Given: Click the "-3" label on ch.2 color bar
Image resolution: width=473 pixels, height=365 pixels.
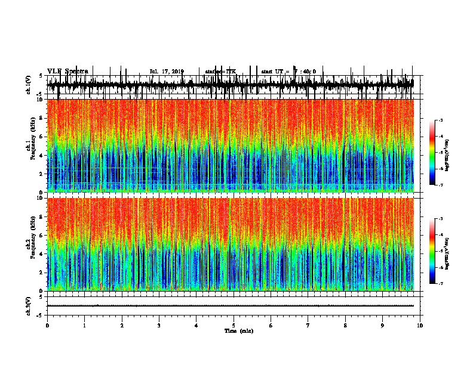Looking at the screenshot, I should pyautogui.click(x=441, y=219).
